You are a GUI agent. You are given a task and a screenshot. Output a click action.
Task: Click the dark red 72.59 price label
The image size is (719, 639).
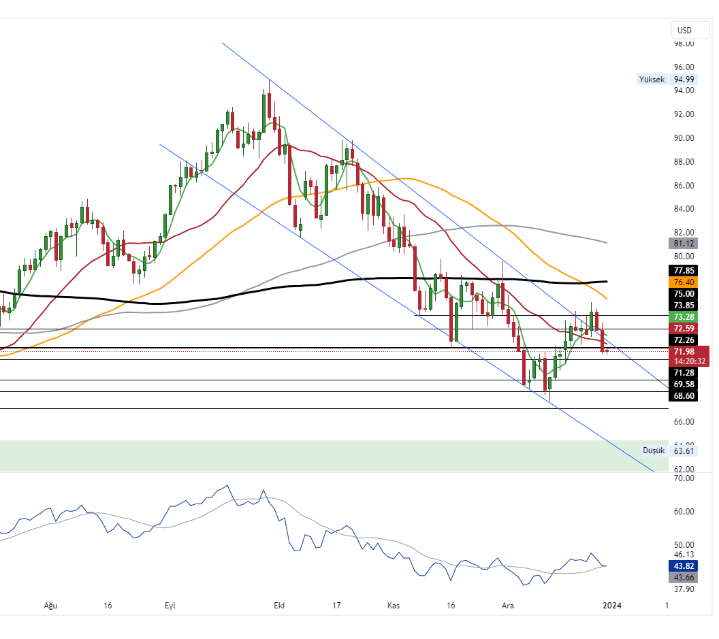coord(684,329)
